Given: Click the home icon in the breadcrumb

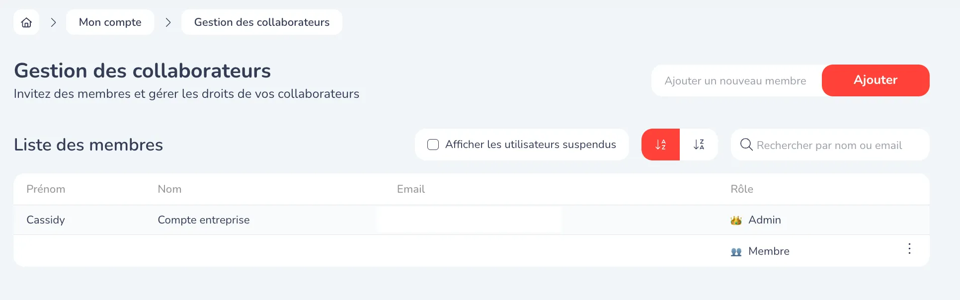Looking at the screenshot, I should click(x=26, y=22).
